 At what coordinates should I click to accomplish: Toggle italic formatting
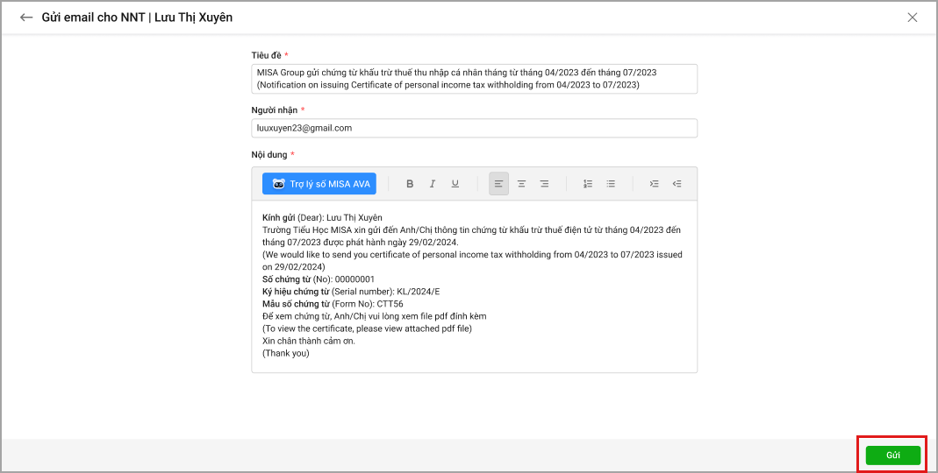point(433,184)
